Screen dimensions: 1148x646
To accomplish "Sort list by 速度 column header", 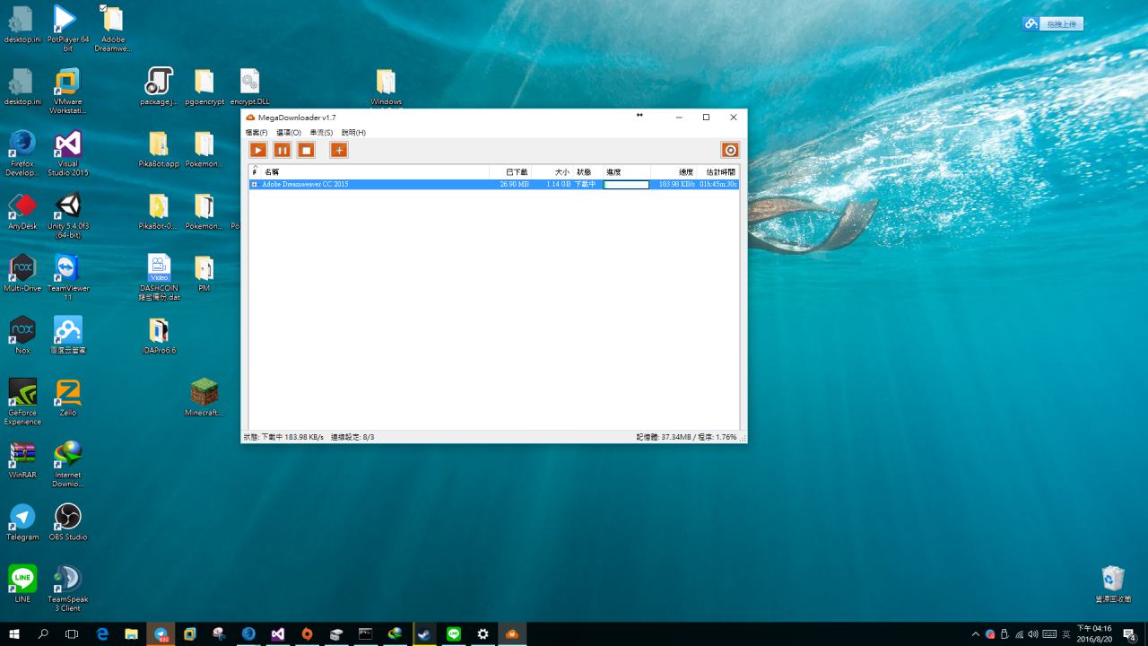I will click(685, 171).
